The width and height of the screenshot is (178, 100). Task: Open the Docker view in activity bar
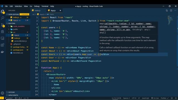[3, 52]
